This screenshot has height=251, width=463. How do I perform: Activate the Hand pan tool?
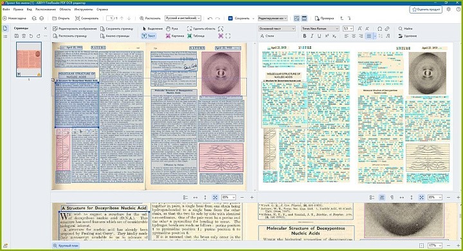172,29
